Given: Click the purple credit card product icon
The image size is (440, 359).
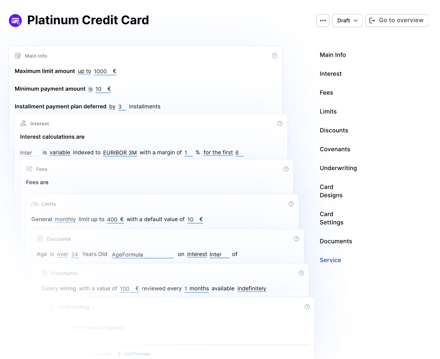Looking at the screenshot, I should [15, 20].
